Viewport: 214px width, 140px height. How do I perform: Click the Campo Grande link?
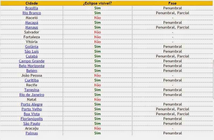coord(32,61)
